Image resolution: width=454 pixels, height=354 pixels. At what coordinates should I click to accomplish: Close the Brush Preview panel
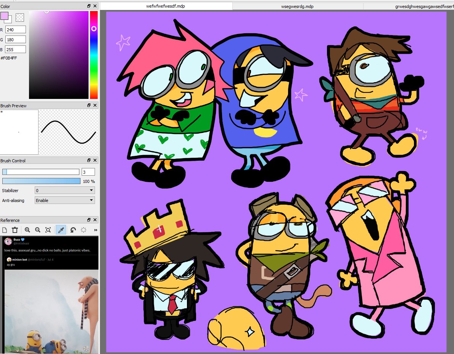click(95, 105)
